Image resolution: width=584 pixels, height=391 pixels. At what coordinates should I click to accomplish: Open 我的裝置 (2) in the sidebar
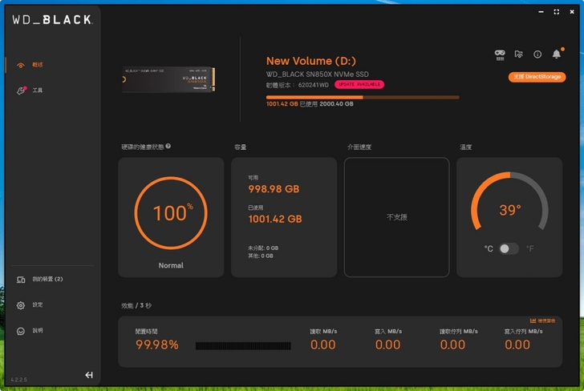point(47,279)
